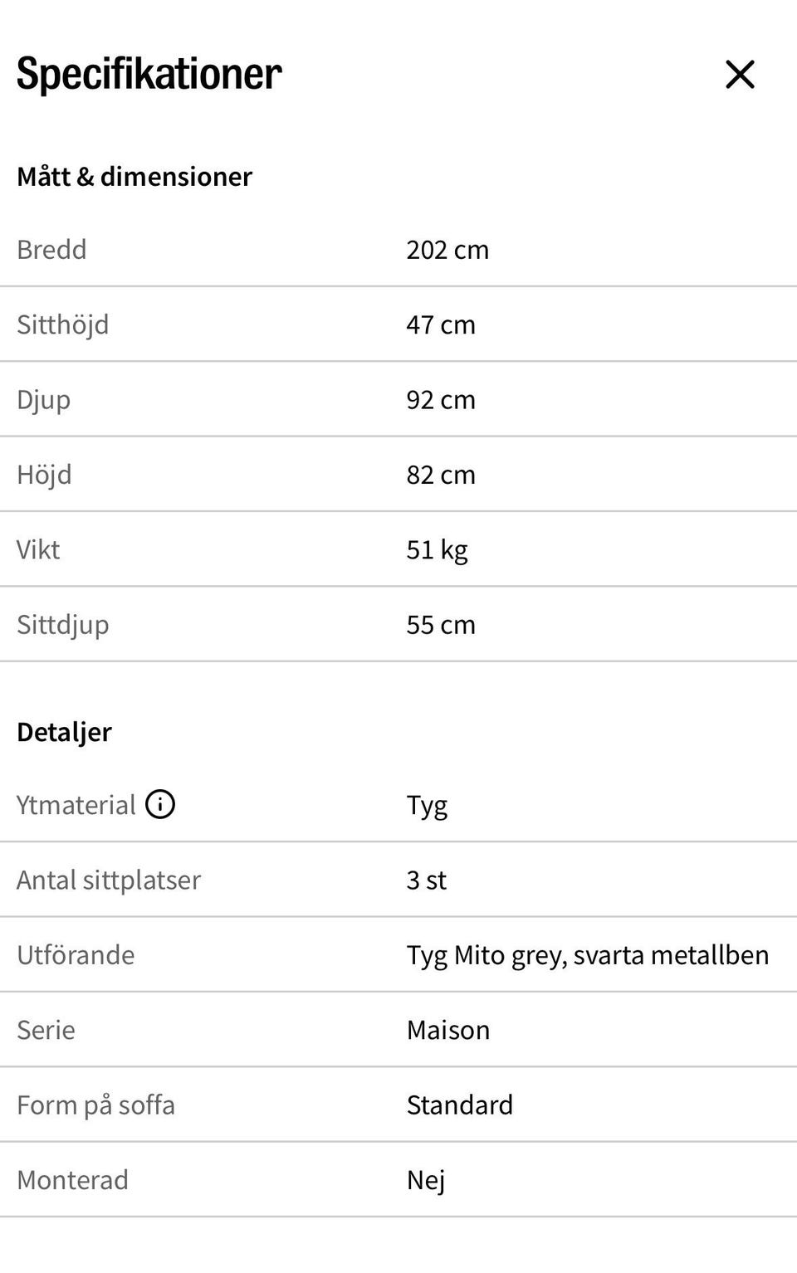Close the Specifikationer panel

[x=740, y=75]
